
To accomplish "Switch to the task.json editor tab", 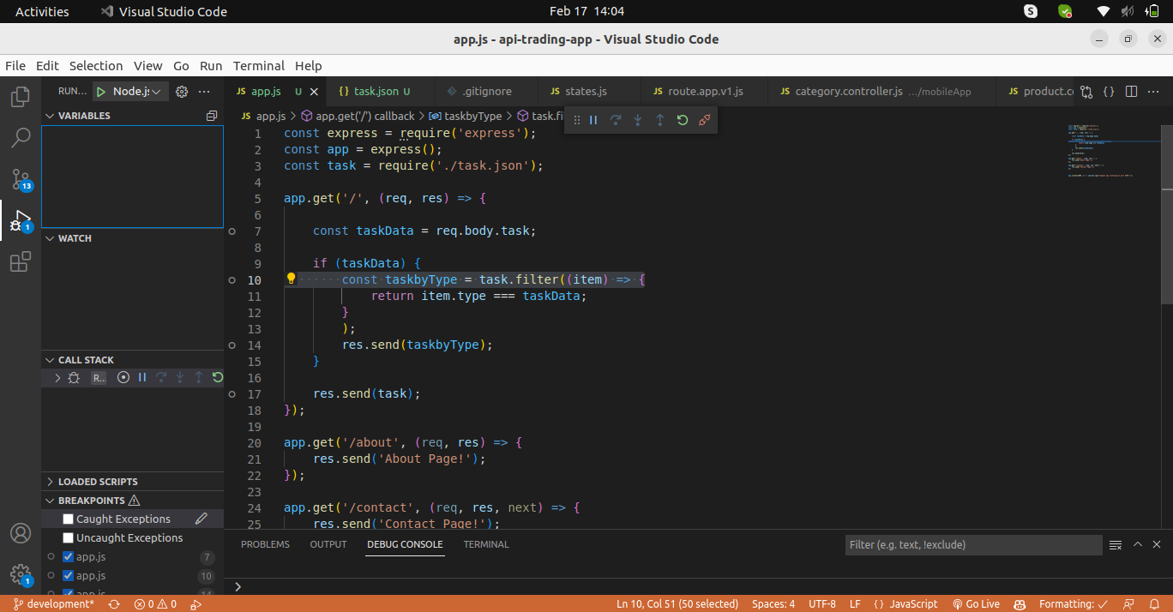I will tap(376, 91).
